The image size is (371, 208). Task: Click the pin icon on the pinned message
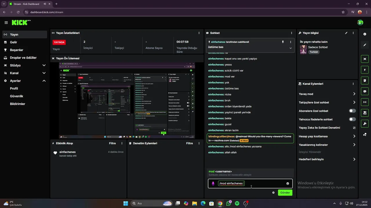pos(283,42)
